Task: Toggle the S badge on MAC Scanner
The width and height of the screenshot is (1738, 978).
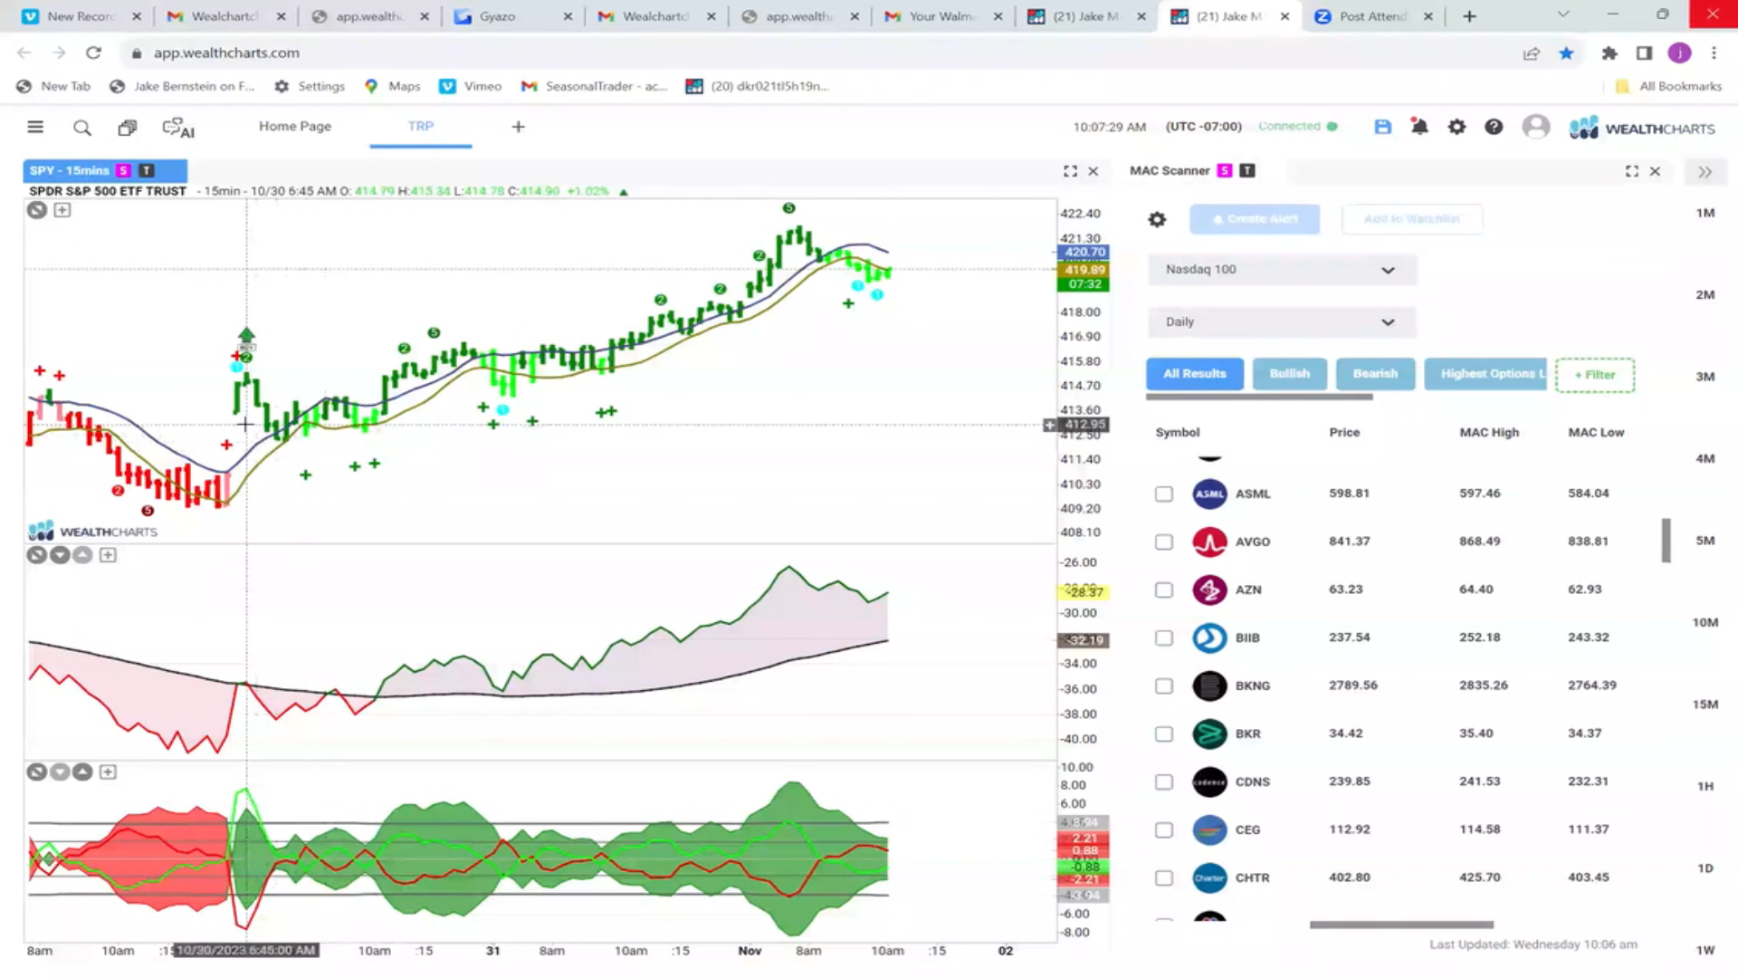Action: (x=1225, y=170)
